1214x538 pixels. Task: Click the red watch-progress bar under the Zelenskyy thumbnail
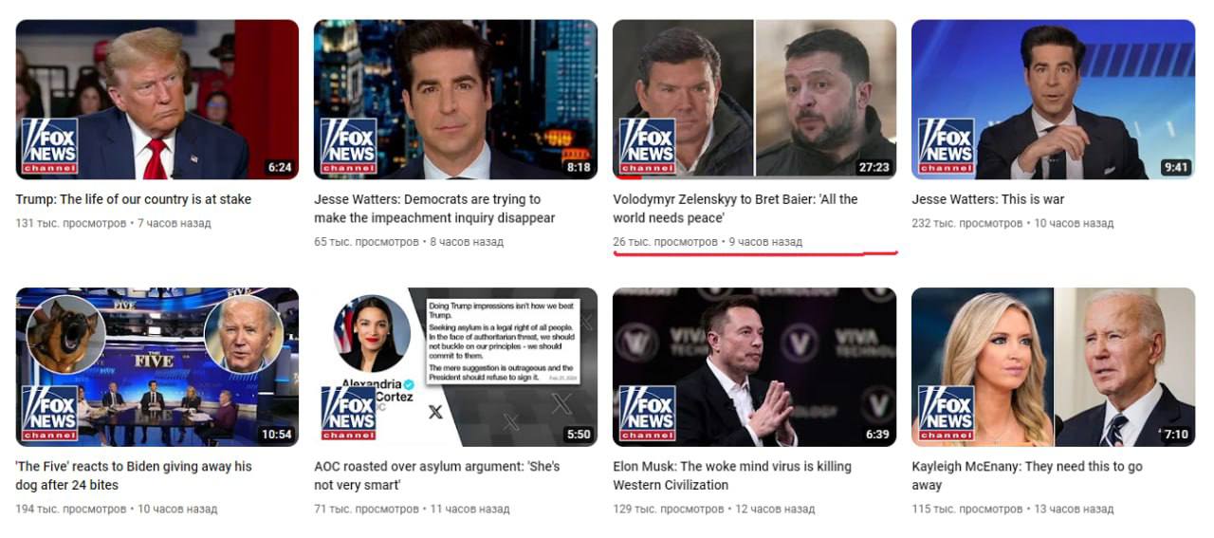click(x=627, y=177)
